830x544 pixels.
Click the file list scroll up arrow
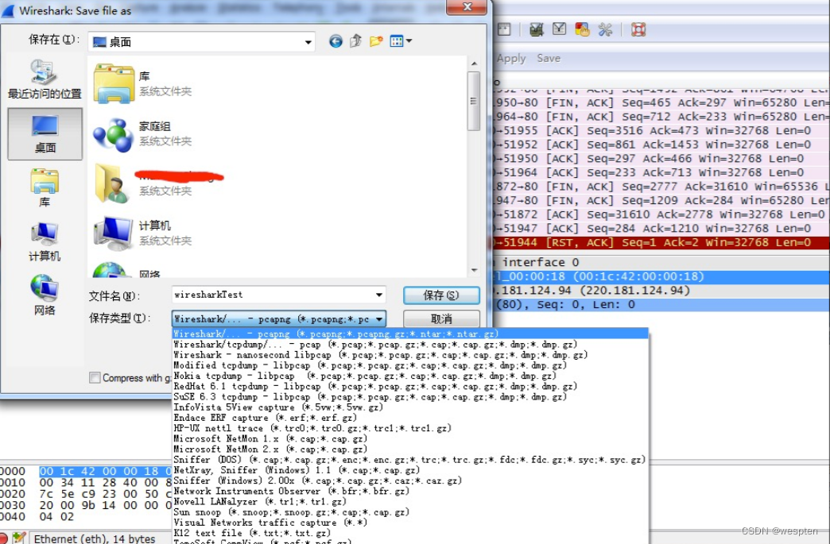474,64
